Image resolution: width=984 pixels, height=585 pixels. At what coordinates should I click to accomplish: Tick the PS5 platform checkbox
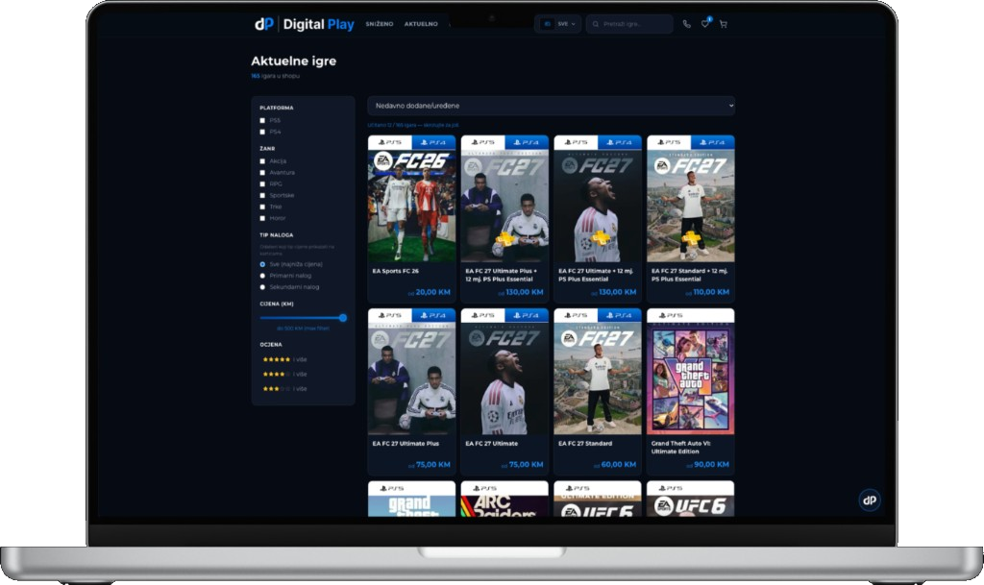(262, 120)
